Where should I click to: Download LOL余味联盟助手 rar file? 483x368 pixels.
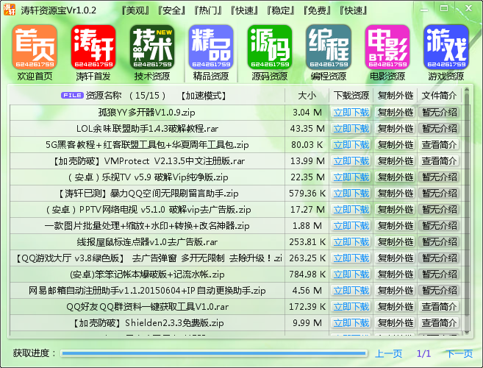click(x=351, y=128)
